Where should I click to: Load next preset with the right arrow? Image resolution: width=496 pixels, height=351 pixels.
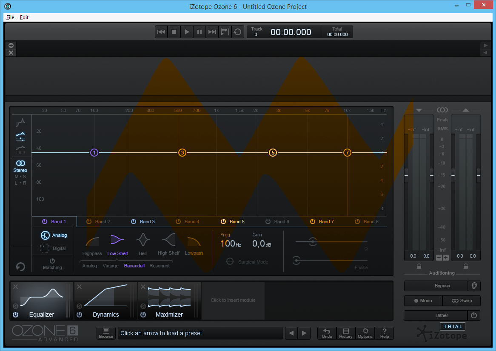(x=304, y=333)
